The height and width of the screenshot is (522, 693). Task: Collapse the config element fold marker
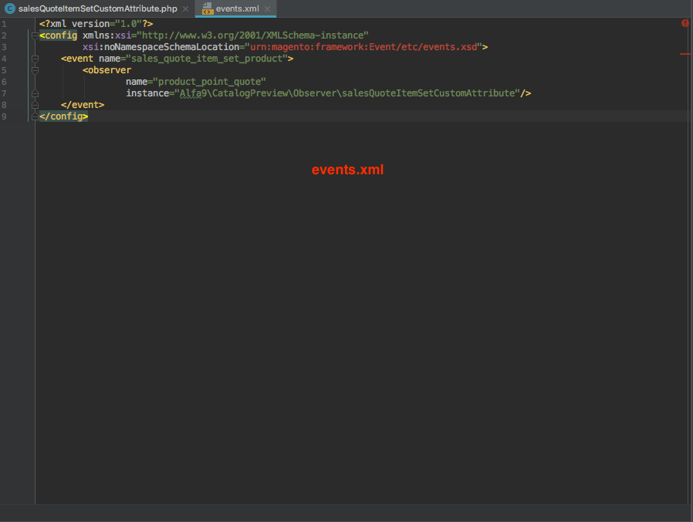(35, 35)
